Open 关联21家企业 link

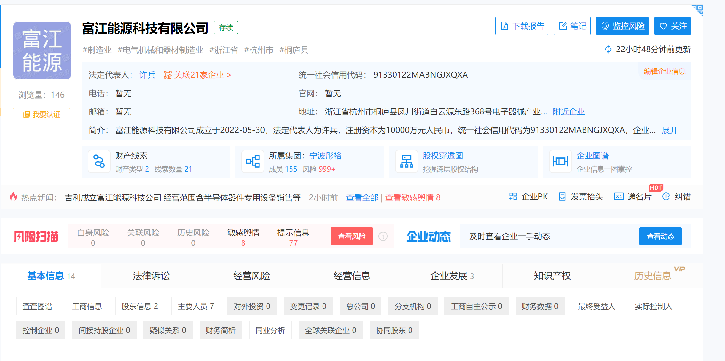202,75
